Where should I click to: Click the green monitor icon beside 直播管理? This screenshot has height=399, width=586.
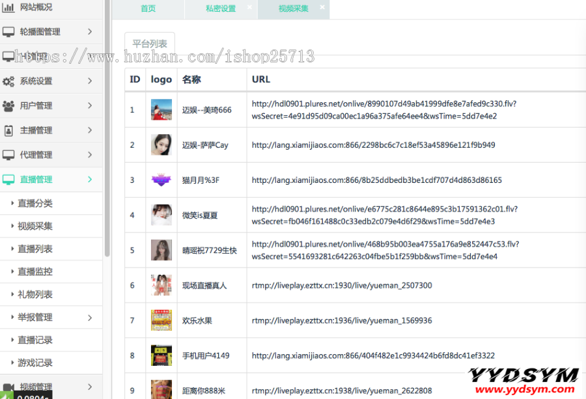[x=8, y=180]
